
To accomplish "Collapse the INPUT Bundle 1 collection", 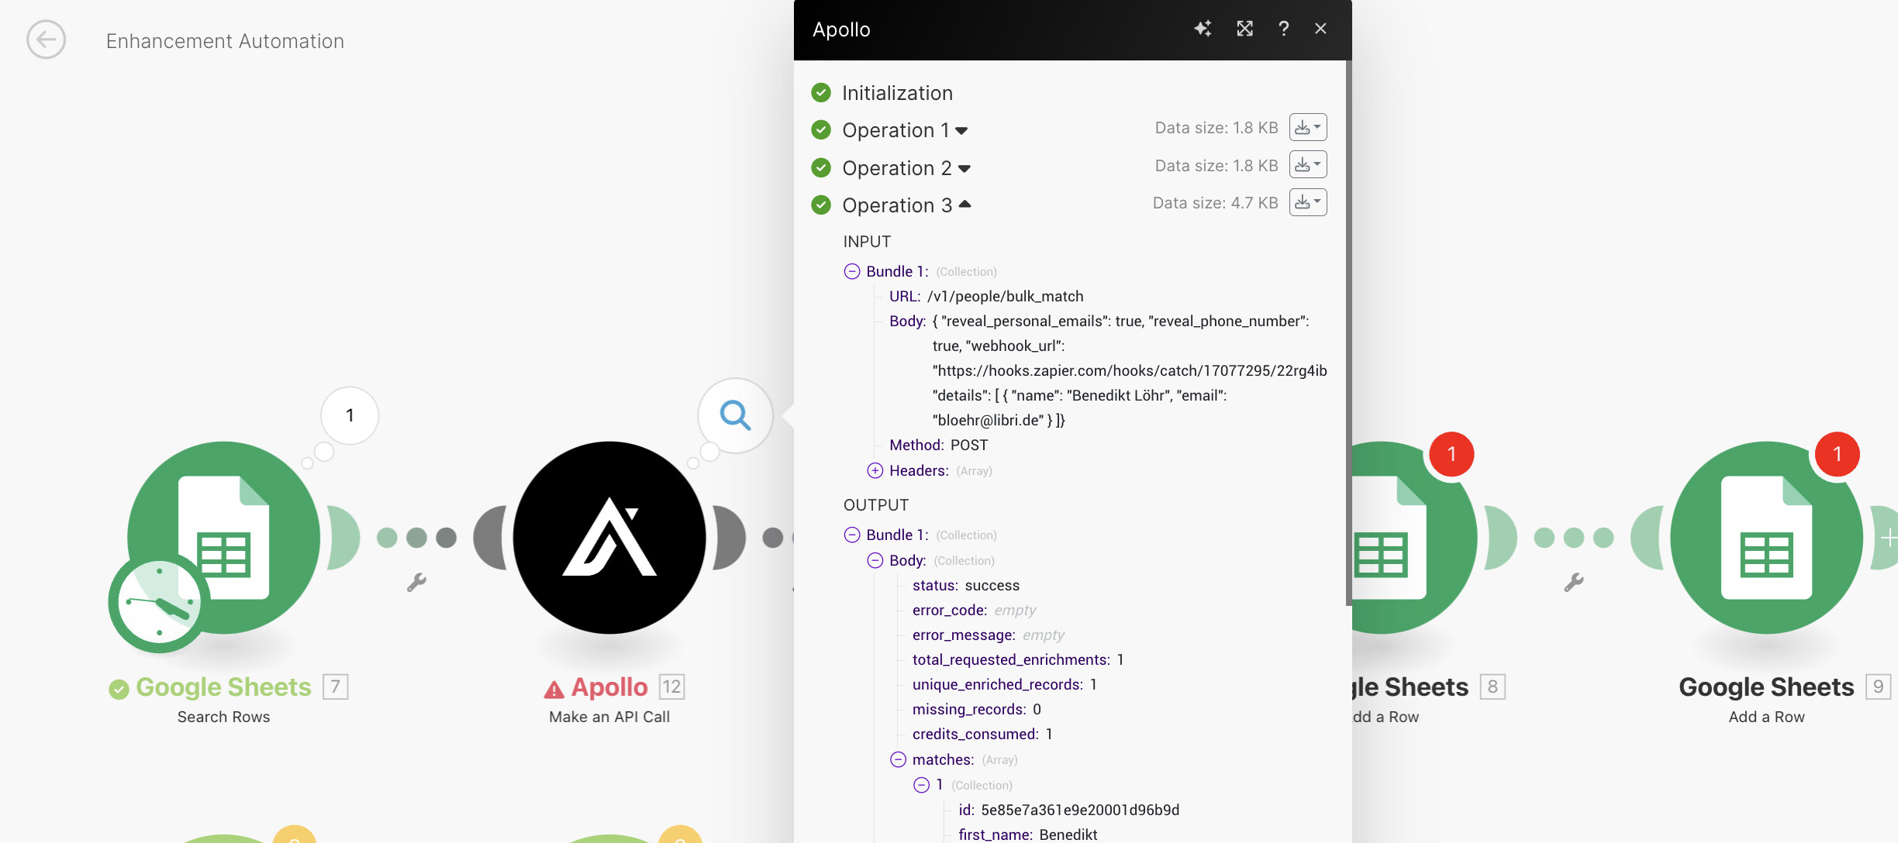I will click(x=852, y=271).
